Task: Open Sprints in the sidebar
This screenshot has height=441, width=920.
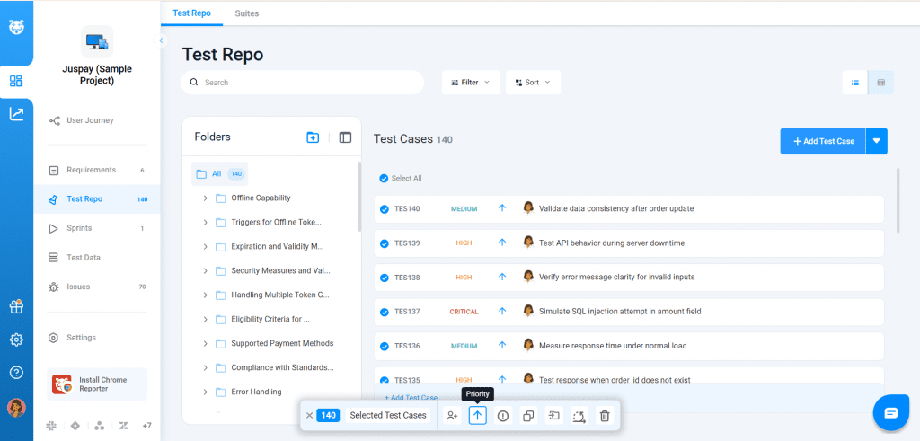Action: tap(79, 228)
